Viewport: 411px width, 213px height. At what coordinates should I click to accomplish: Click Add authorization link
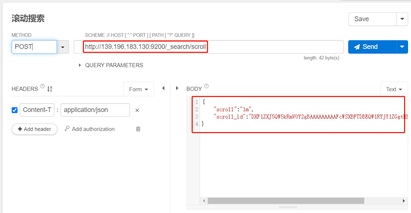pyautogui.click(x=90, y=129)
